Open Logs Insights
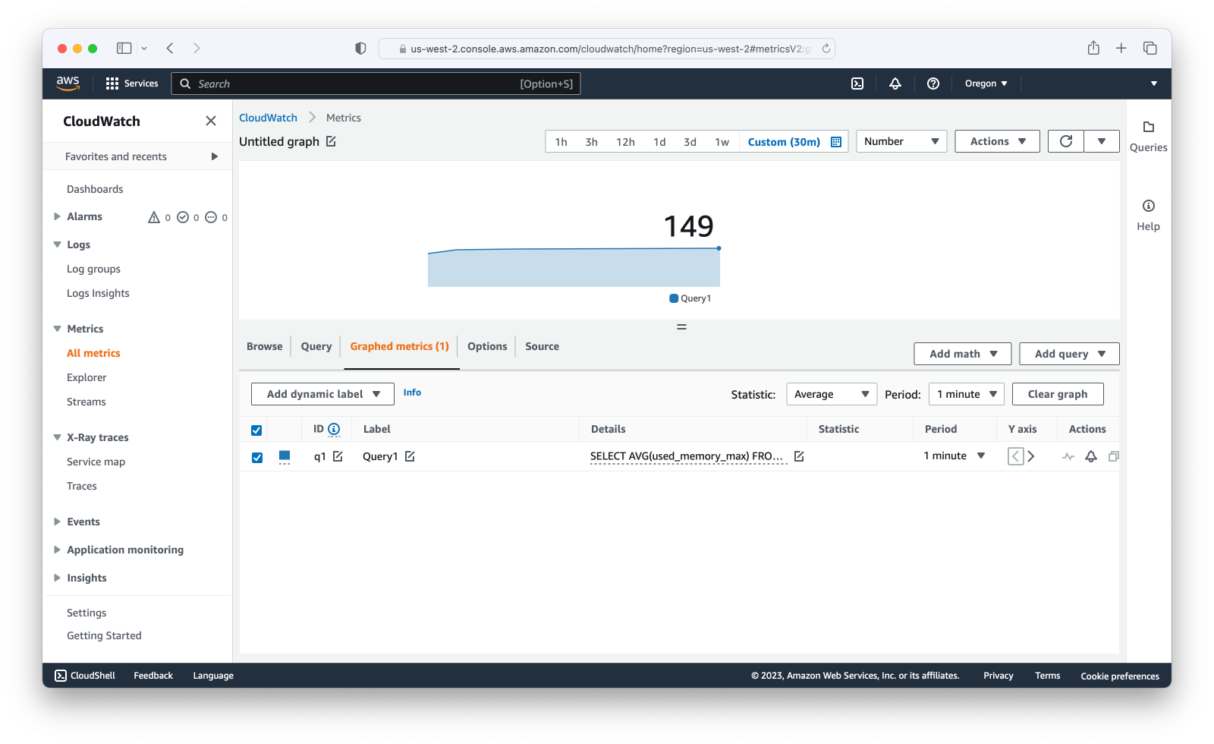The height and width of the screenshot is (744, 1214). [98, 293]
